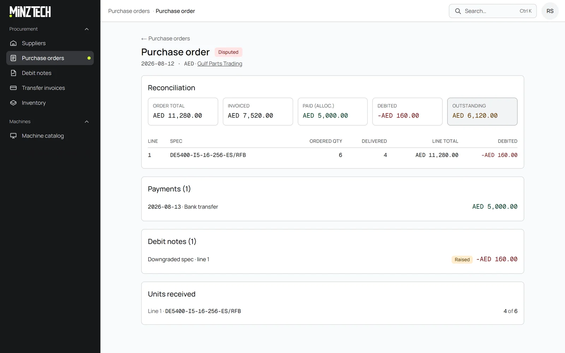The height and width of the screenshot is (353, 565).
Task: Click the spec DE5400-I5-16-256-ES/RFB in the line table
Action: [x=208, y=155]
